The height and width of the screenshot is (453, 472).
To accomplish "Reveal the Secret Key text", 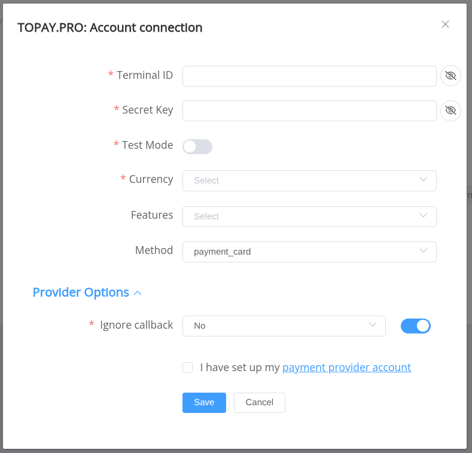I will pyautogui.click(x=450, y=111).
